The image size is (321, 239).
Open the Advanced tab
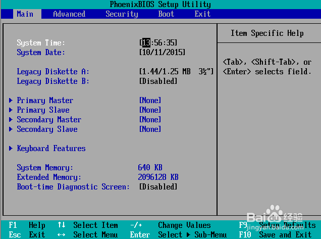(69, 14)
